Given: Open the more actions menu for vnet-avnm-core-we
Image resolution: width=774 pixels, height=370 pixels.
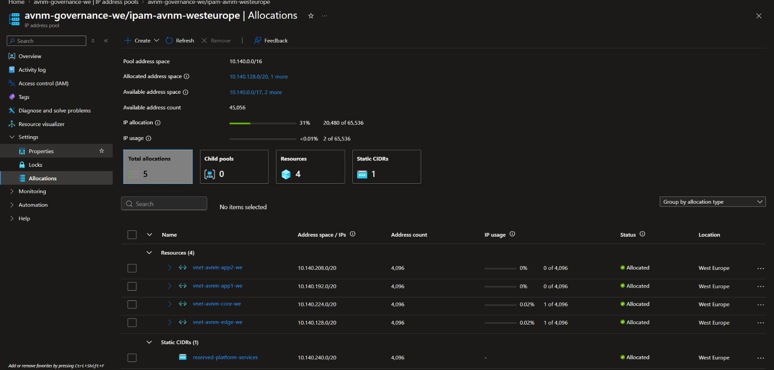Looking at the screenshot, I should [760, 305].
